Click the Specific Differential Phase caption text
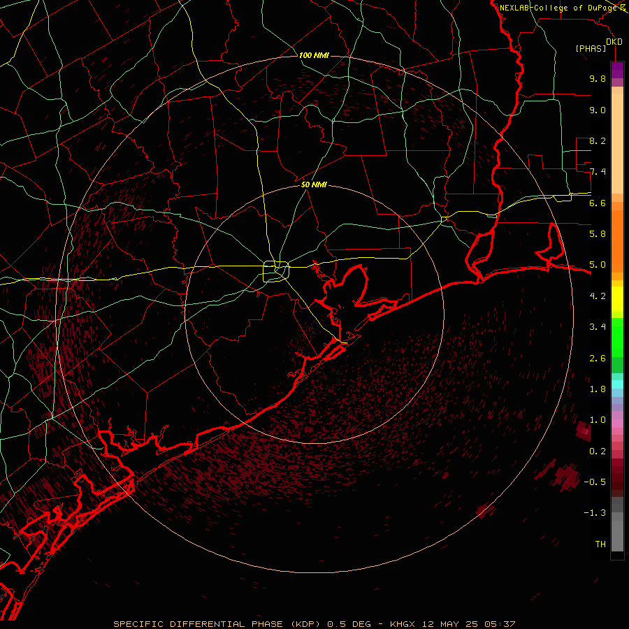 [x=314, y=624]
